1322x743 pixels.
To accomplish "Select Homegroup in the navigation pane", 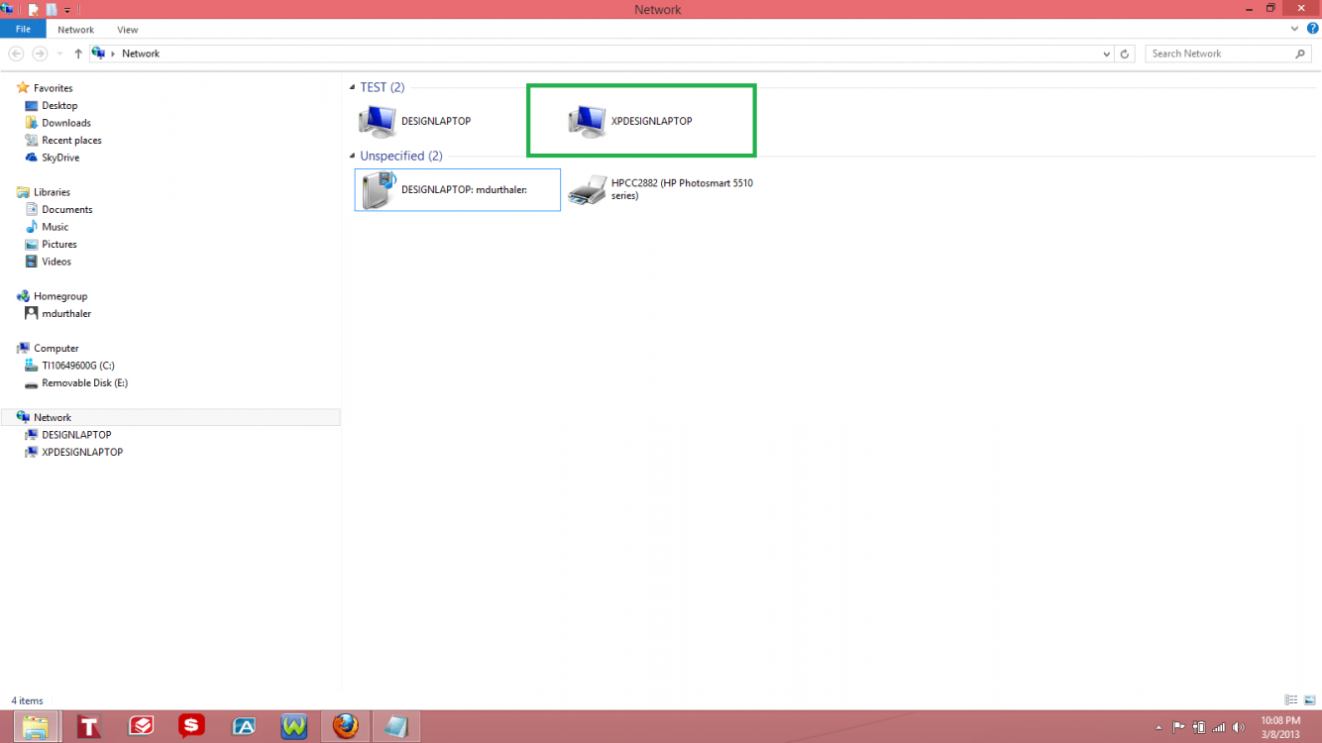I will 60,296.
